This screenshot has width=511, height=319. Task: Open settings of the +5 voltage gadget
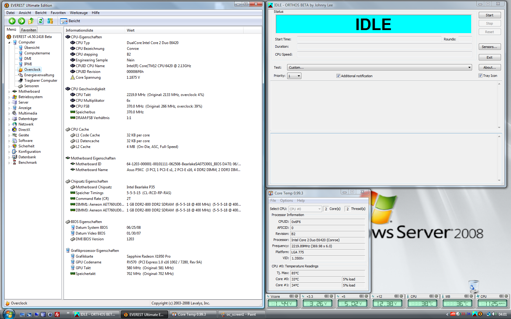pyautogui.click(x=362, y=296)
